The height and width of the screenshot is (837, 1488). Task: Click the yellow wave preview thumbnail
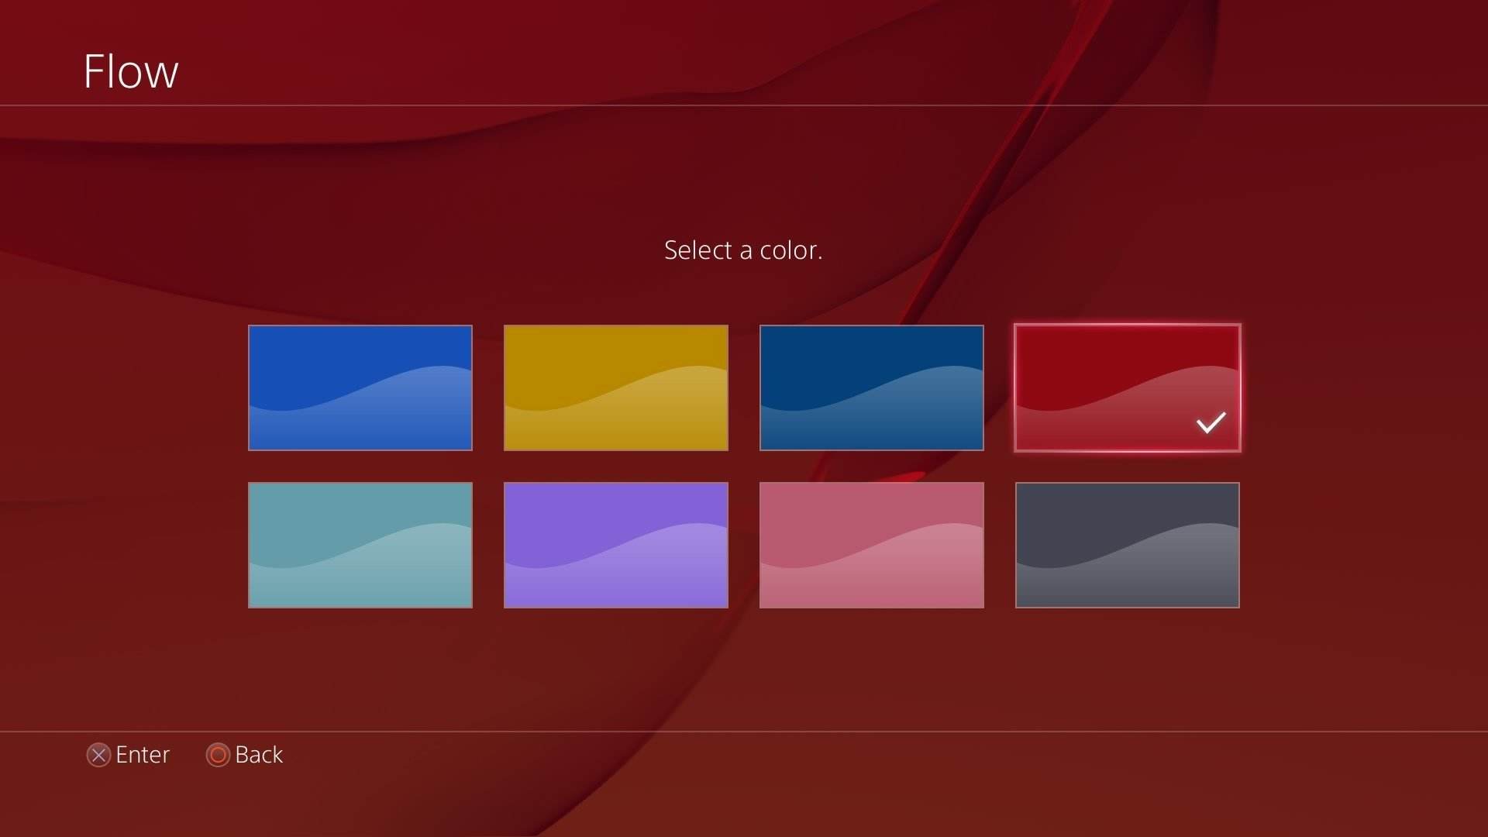click(x=615, y=387)
